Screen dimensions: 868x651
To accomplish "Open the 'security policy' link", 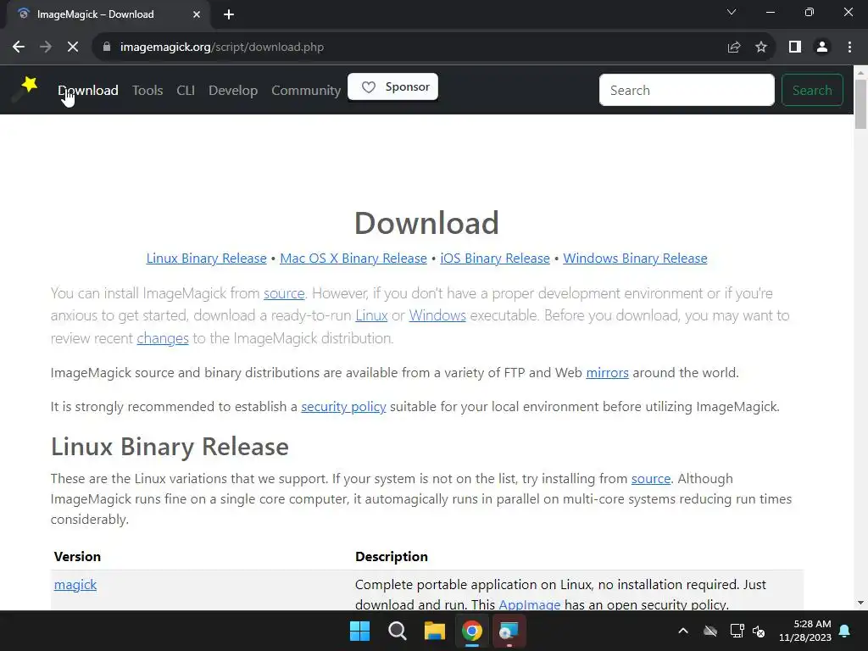I will click(x=344, y=407).
